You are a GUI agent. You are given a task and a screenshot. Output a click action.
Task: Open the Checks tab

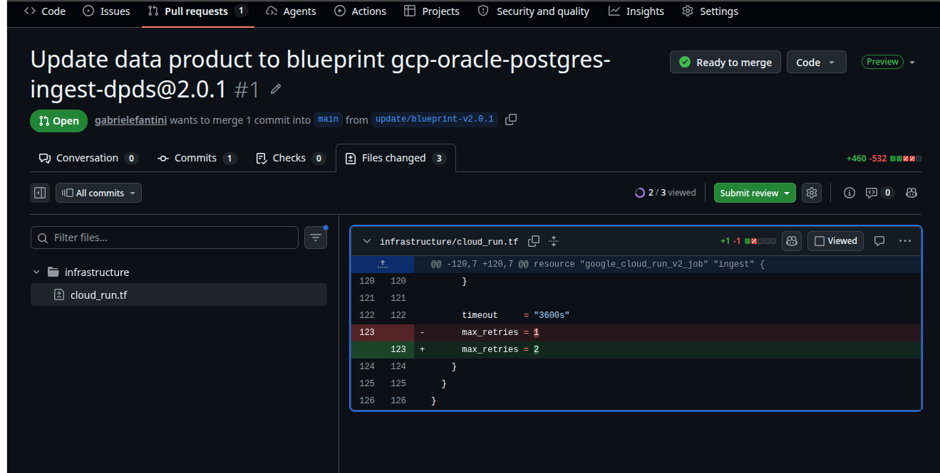pos(290,158)
